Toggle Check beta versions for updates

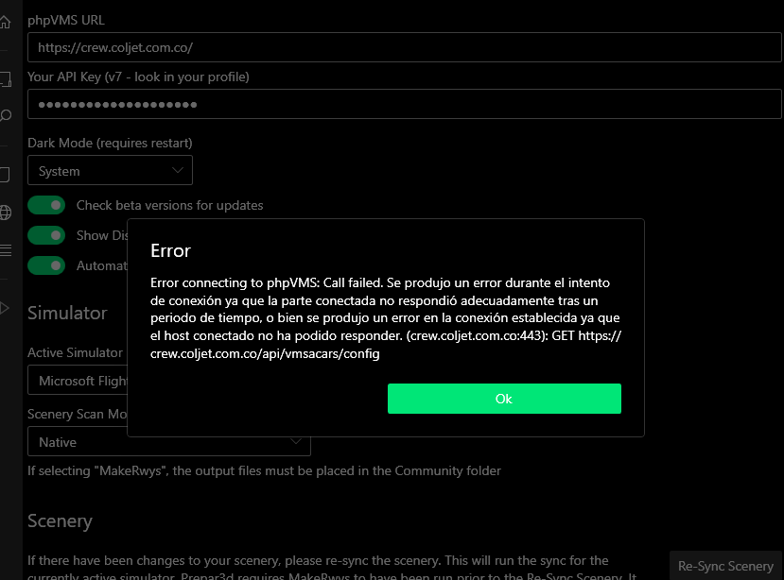click(x=46, y=205)
